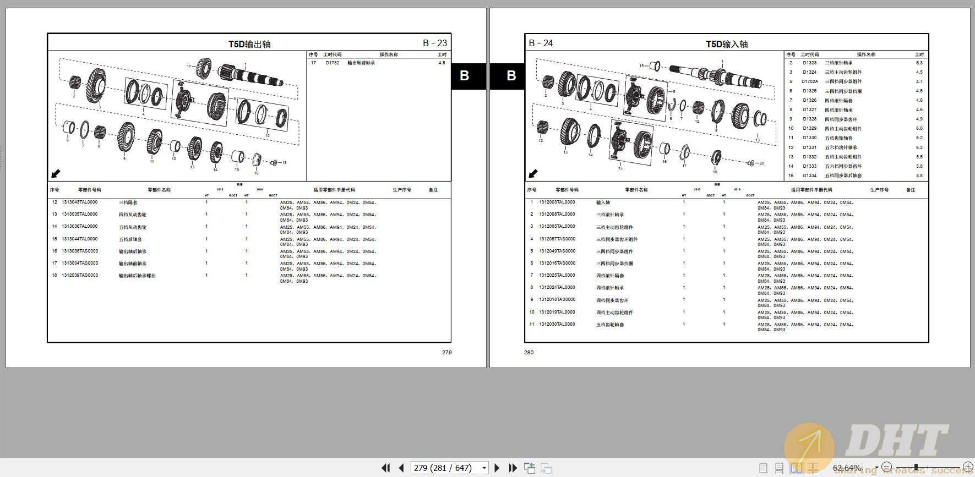Click part number 1312049TAS0000
This screenshot has height=477, width=975.
[557, 251]
